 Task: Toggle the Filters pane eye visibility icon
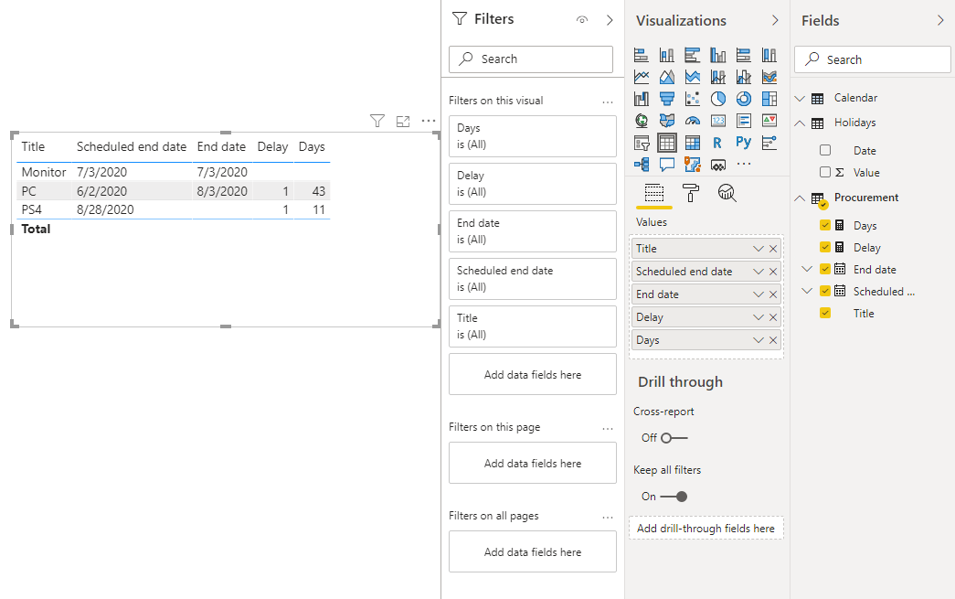[582, 20]
